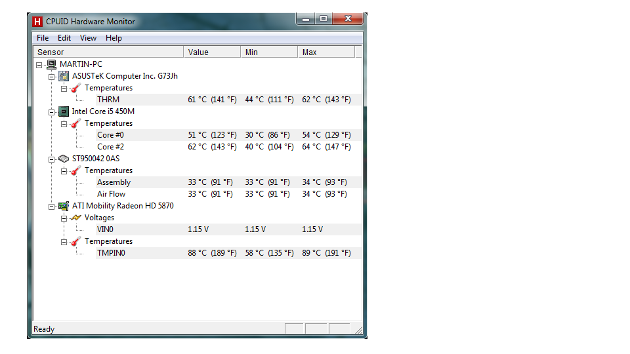The height and width of the screenshot is (354, 630).
Task: Collapse Temperatures under Intel Core i5
Action: [64, 124]
